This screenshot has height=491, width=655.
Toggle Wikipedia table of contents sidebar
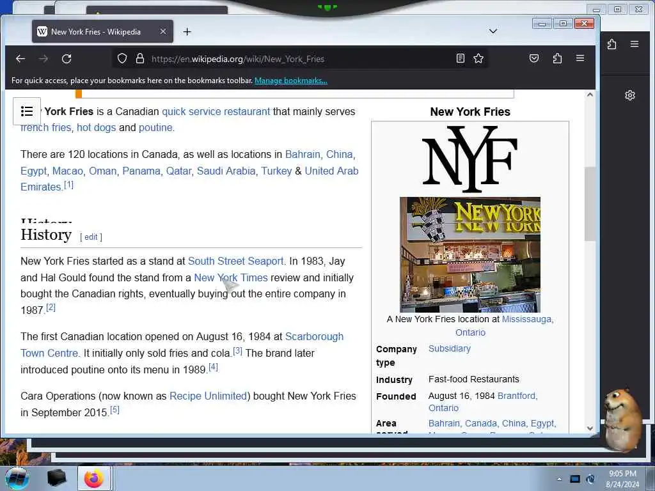coord(27,111)
